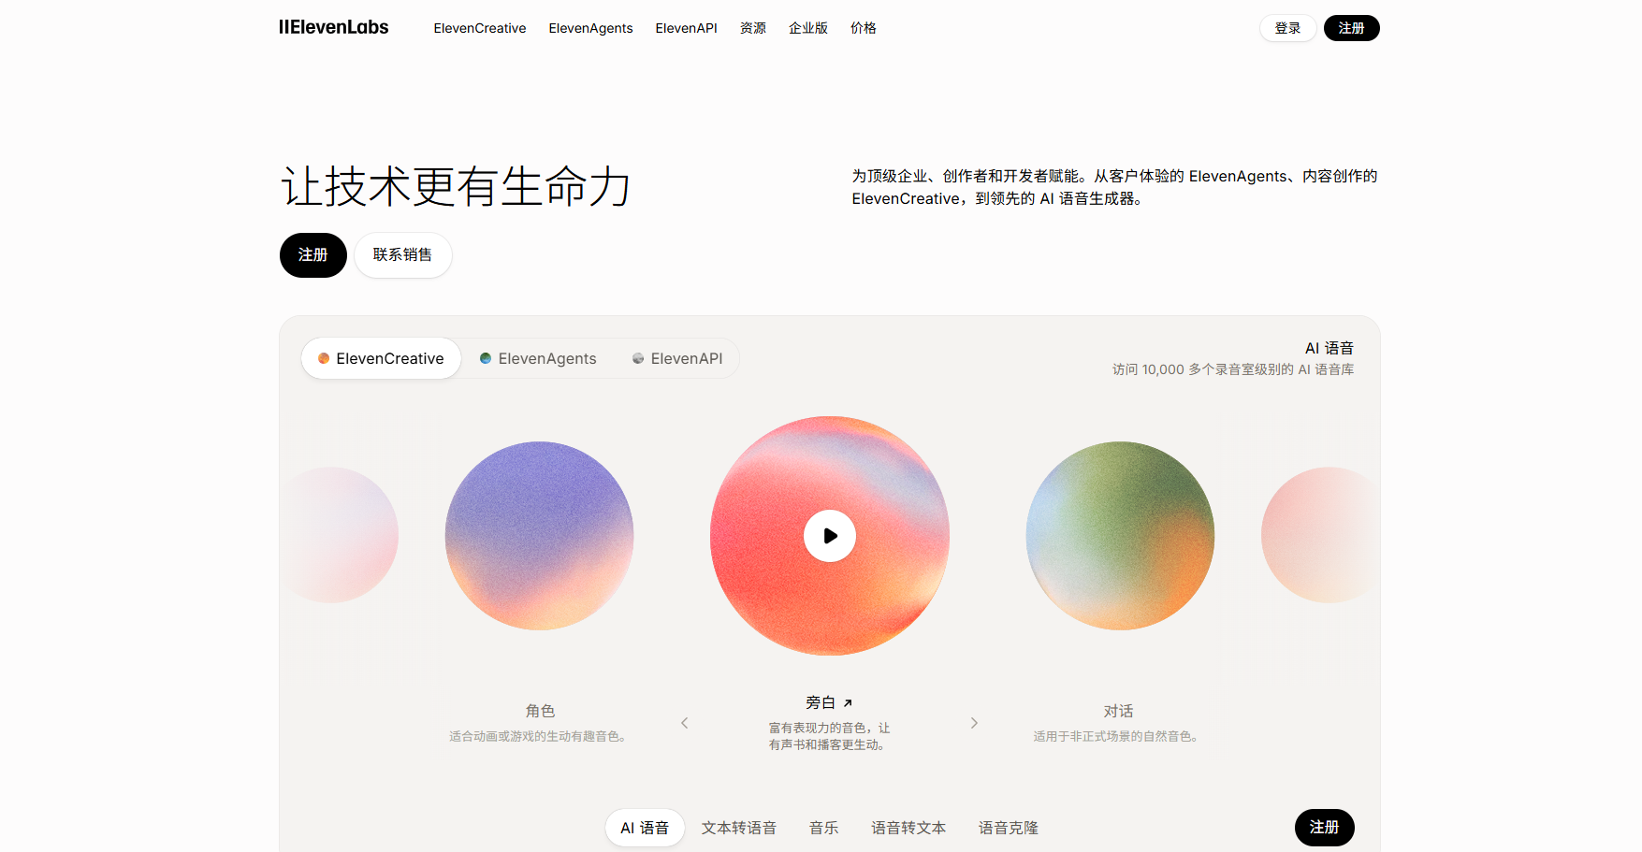
Task: Click the 让技术更有生命力 headline
Action: (x=456, y=186)
